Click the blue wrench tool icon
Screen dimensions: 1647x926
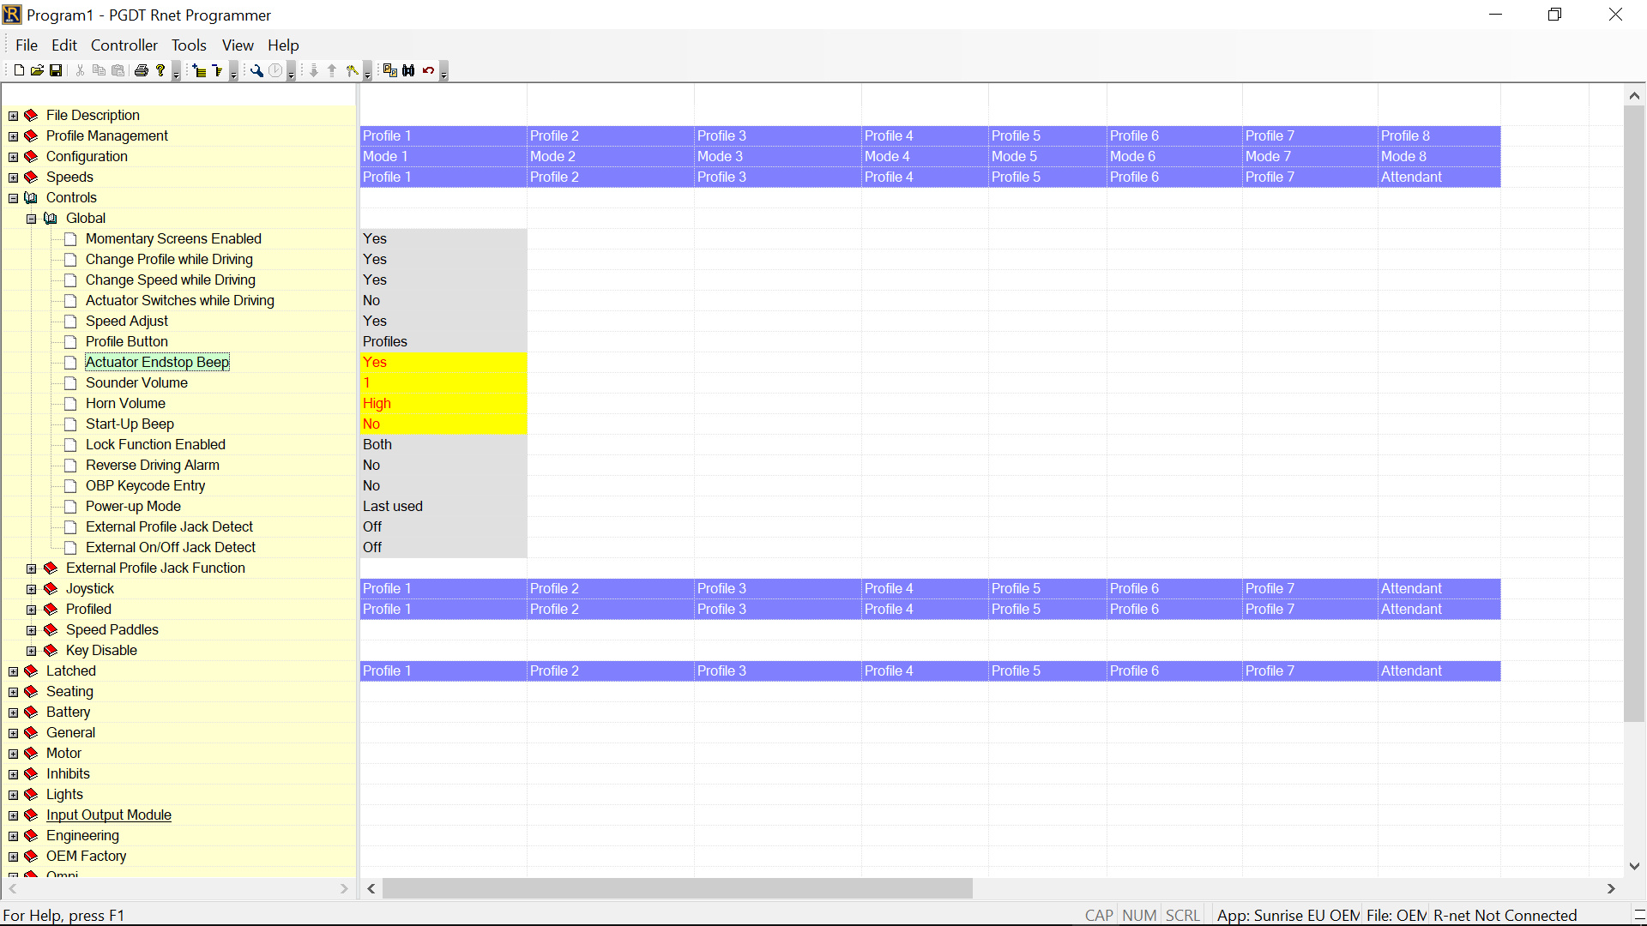click(x=256, y=70)
